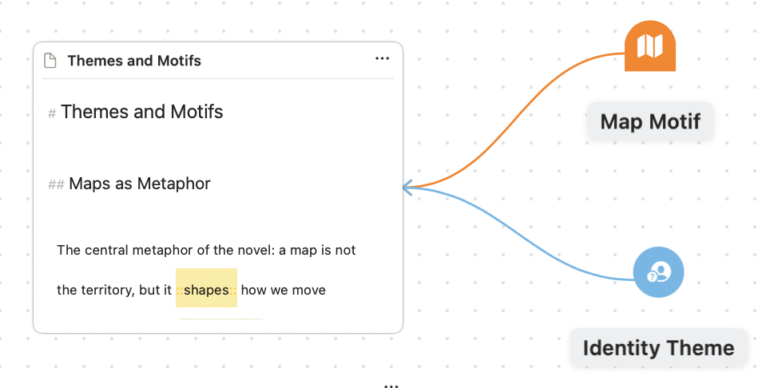Click the double hash subheading marker
Viewport: 762px width, 388px height.
(56, 185)
